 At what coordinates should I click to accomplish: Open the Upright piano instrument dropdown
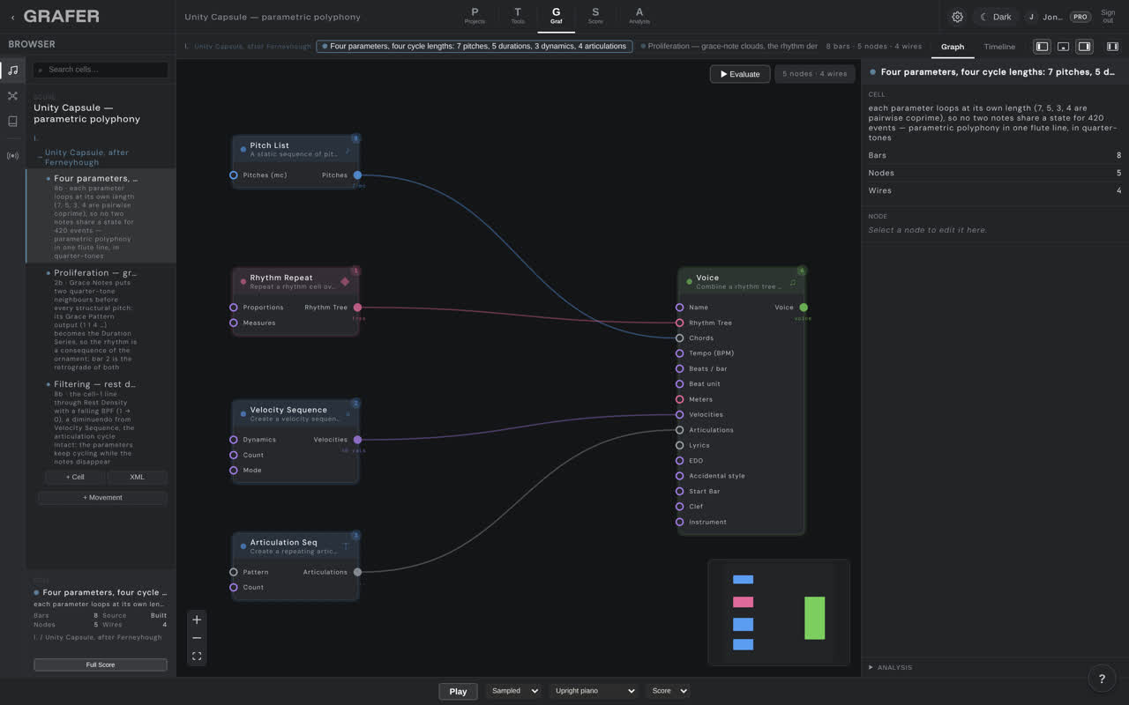[594, 691]
